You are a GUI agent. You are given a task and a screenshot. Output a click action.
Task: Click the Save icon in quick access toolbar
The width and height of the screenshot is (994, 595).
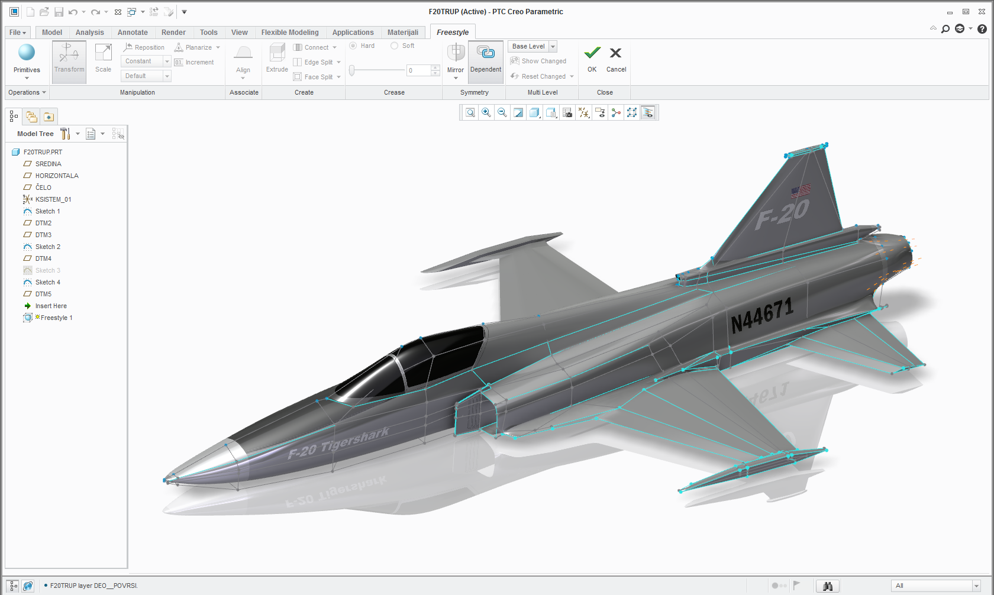(x=59, y=12)
